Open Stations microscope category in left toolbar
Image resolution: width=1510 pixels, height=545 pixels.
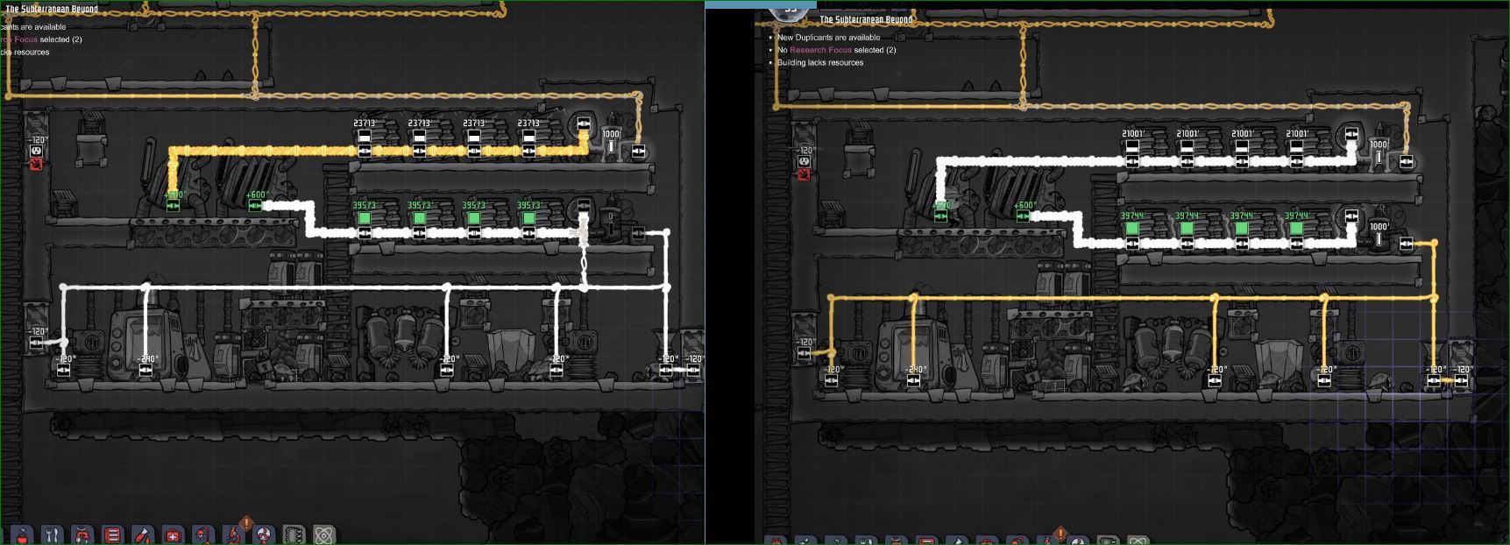point(234,534)
